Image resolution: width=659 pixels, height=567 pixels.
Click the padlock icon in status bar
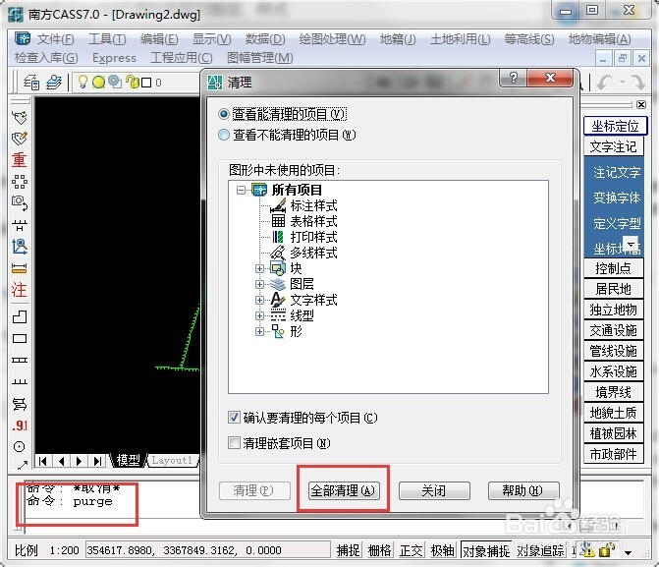(x=606, y=549)
